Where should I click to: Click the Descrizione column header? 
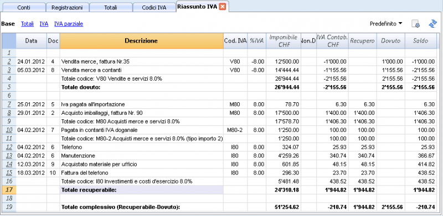141,41
